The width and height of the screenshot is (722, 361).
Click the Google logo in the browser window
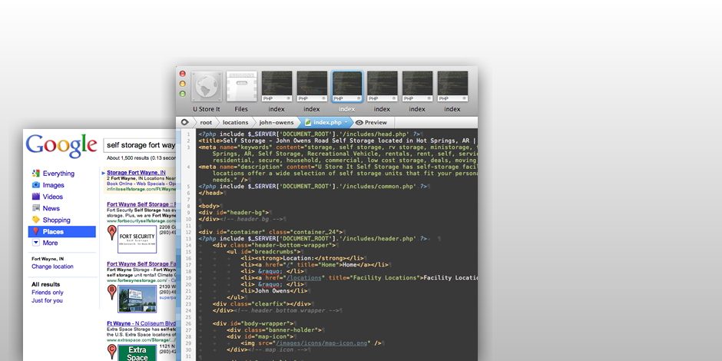click(x=61, y=145)
